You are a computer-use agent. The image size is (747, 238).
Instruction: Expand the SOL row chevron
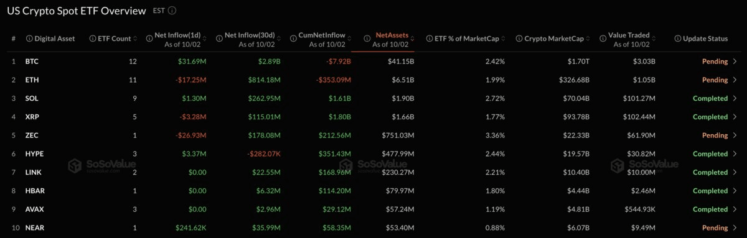(x=735, y=98)
